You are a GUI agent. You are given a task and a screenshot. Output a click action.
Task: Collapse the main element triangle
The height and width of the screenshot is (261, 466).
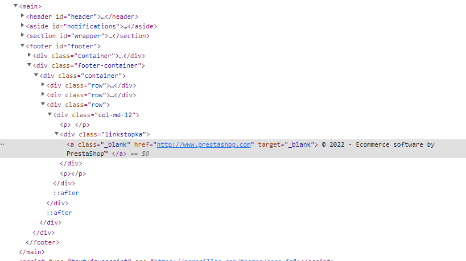click(x=15, y=6)
